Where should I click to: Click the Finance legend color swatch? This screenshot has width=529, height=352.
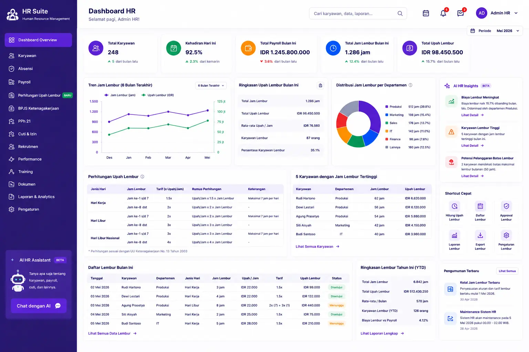tap(387, 139)
